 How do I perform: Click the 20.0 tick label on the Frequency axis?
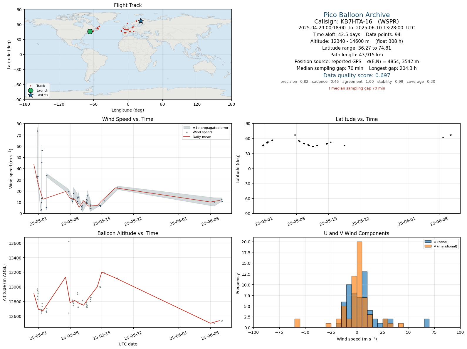247,242
